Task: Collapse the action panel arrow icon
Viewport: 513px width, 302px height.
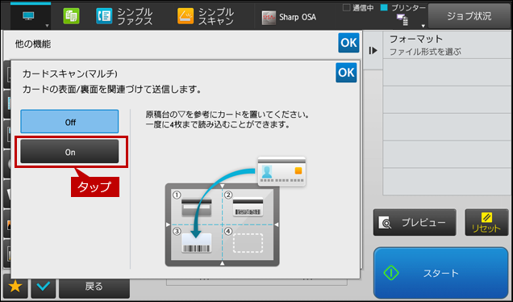Action: (373, 50)
